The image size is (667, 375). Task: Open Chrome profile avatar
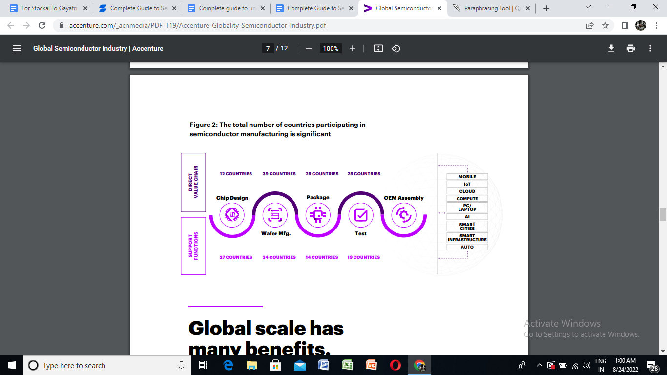pyautogui.click(x=641, y=25)
